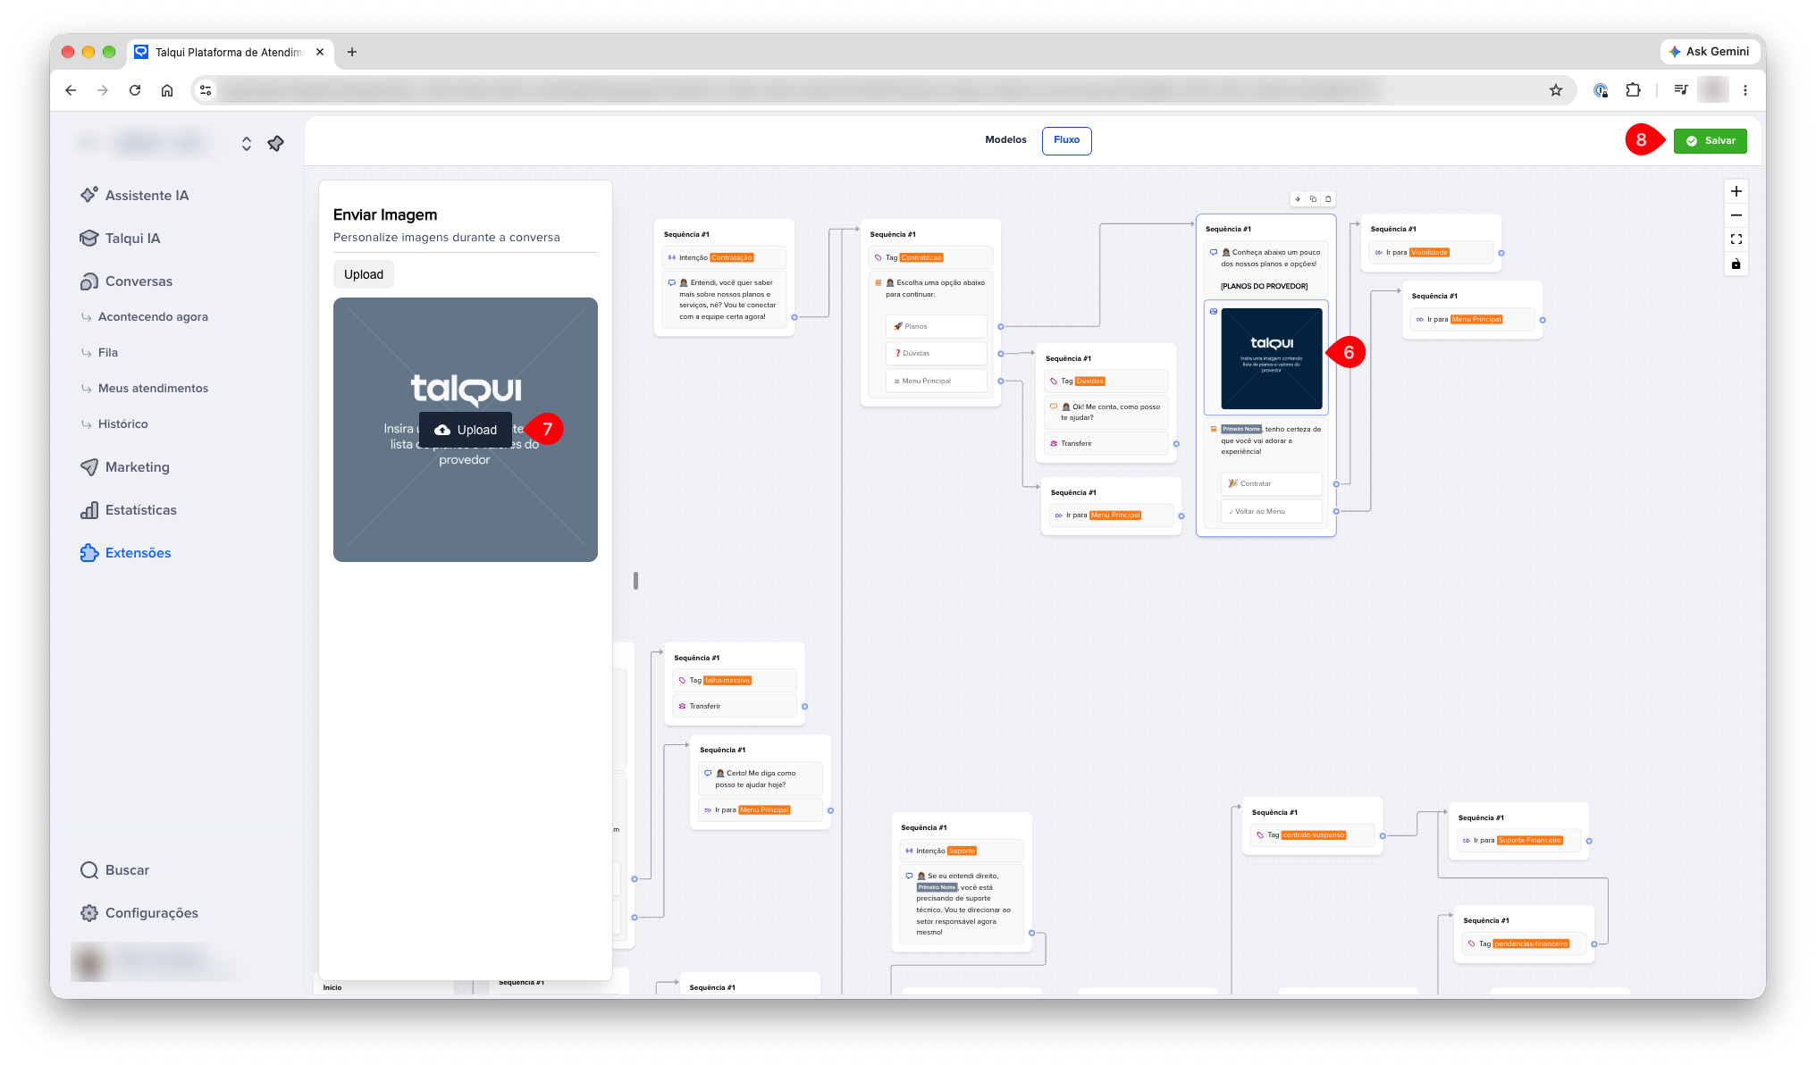This screenshot has width=1816, height=1065.
Task: Click the dark Upload button on image
Action: click(x=465, y=430)
